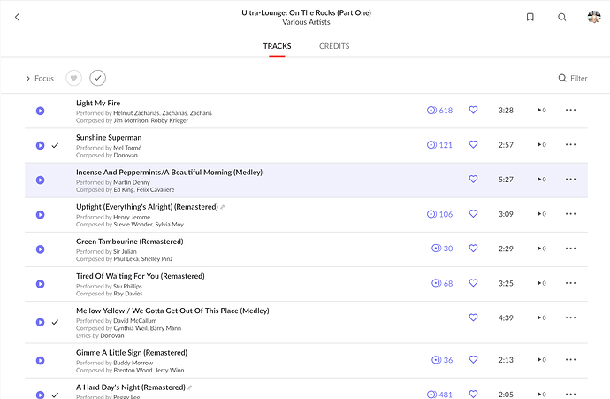This screenshot has height=399, width=610.
Task: Open more options for Light My Fire
Action: click(x=571, y=111)
